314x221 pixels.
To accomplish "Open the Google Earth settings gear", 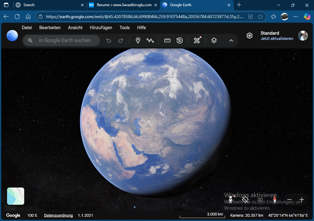I will 250,36.
